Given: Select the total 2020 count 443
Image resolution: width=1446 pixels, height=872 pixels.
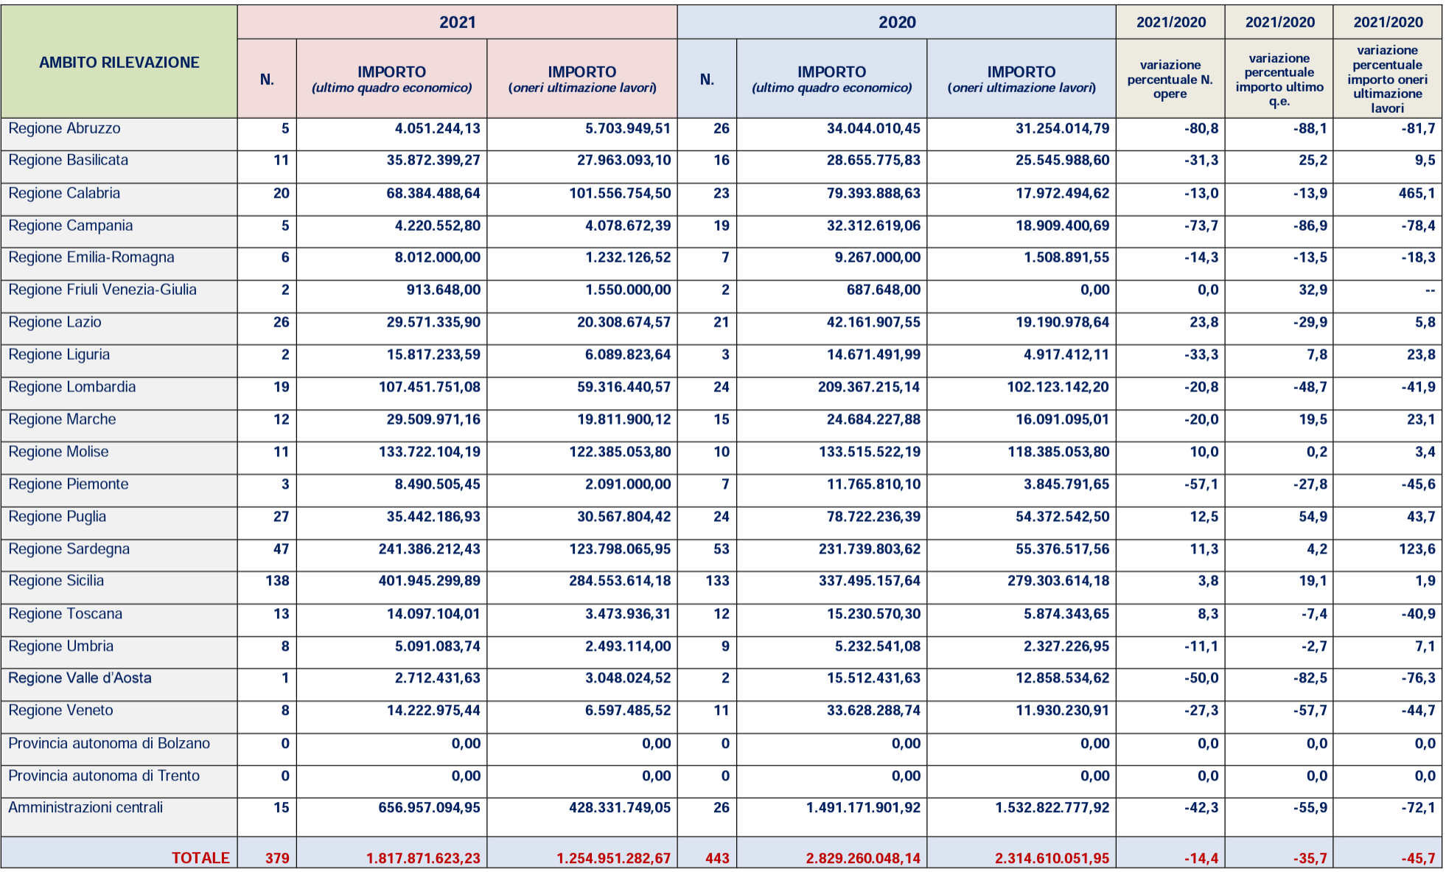Looking at the screenshot, I should coord(716,858).
